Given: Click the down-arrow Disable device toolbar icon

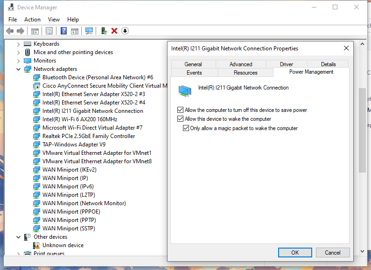Looking at the screenshot, I should point(125,31).
